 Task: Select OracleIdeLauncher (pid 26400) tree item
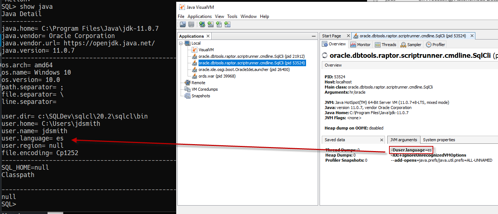(x=244, y=70)
